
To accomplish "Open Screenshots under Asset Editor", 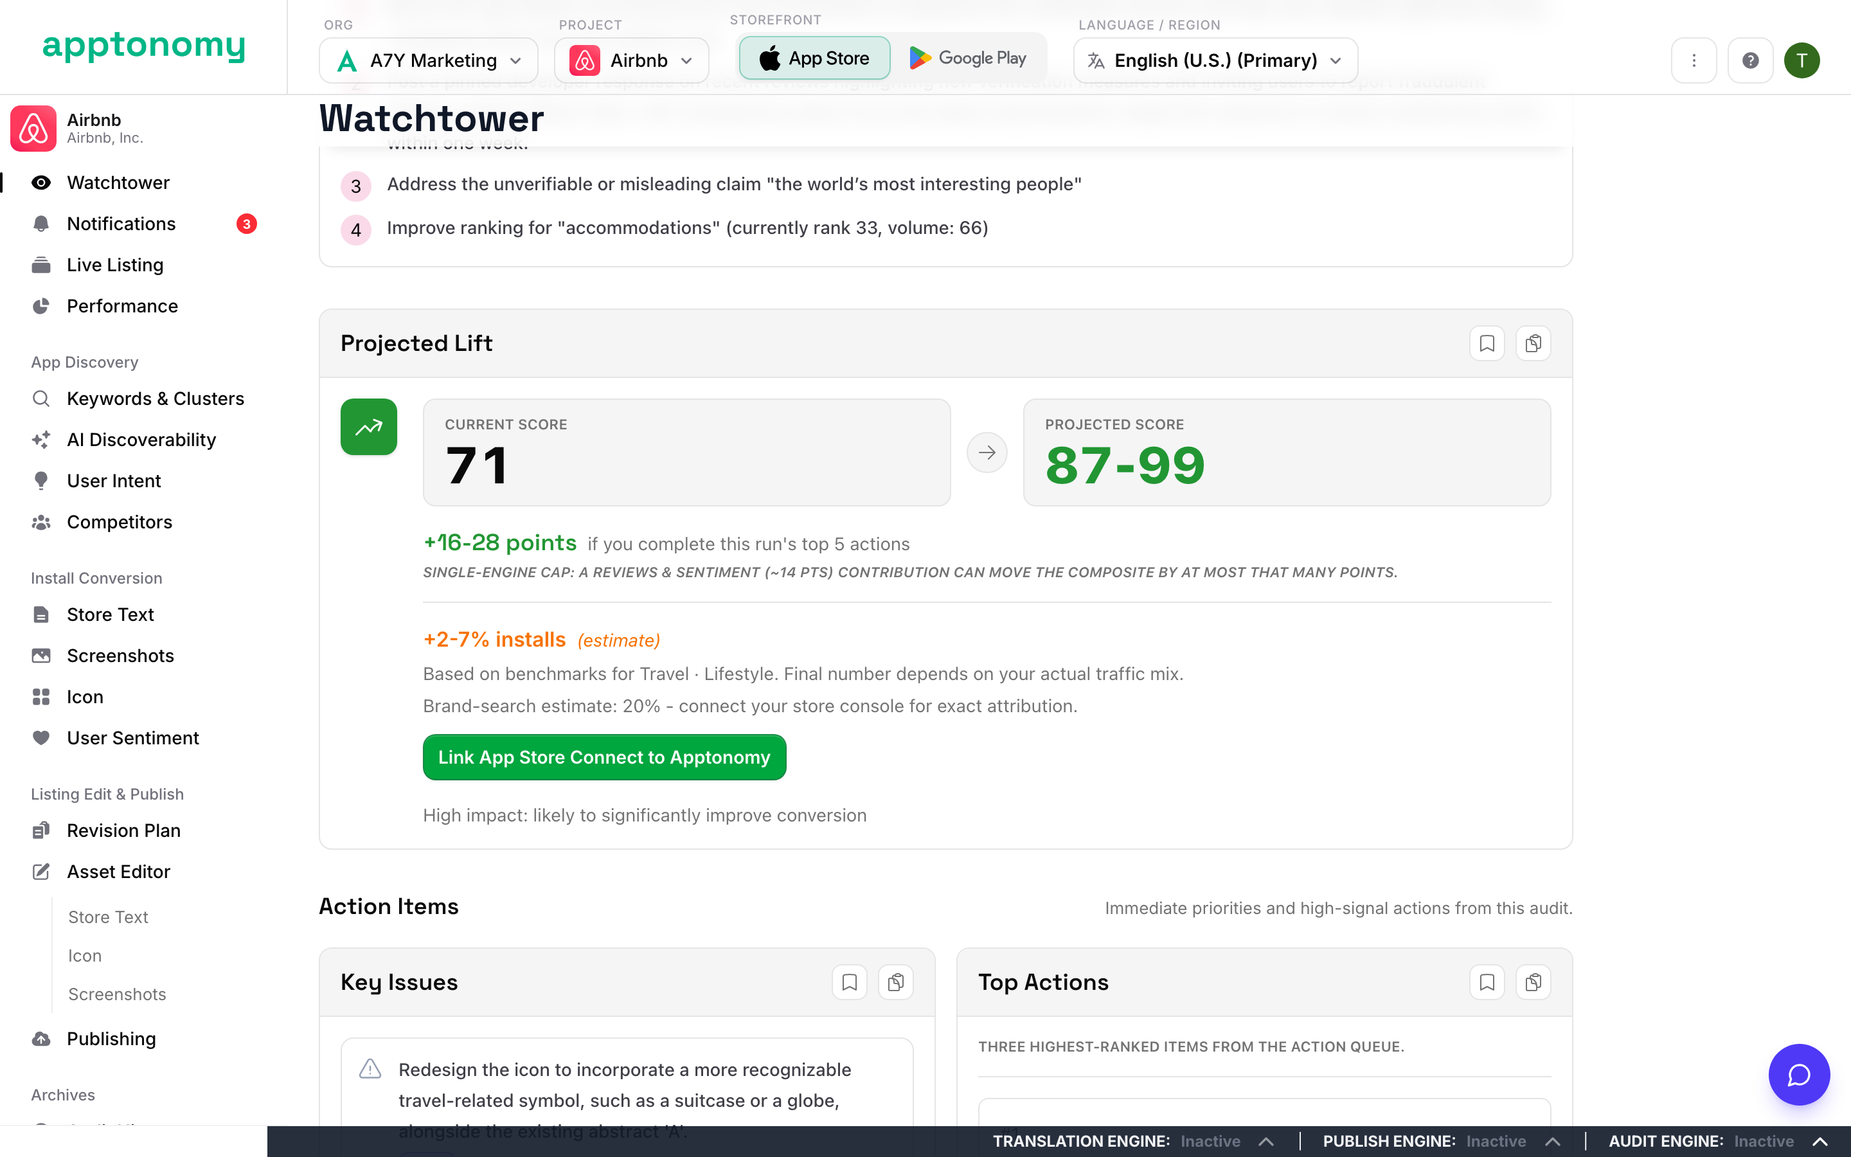I will 117,994.
